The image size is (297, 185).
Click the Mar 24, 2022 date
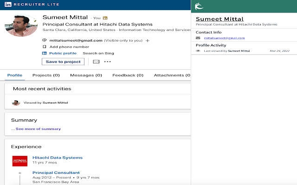click(x=279, y=51)
